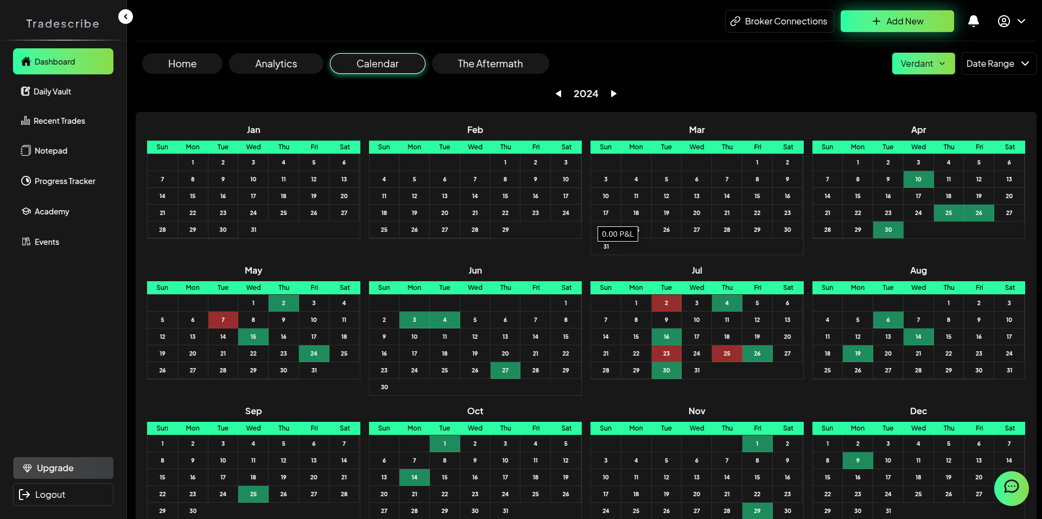Select green June 3 calendar day
This screenshot has height=519, width=1042.
[414, 320]
